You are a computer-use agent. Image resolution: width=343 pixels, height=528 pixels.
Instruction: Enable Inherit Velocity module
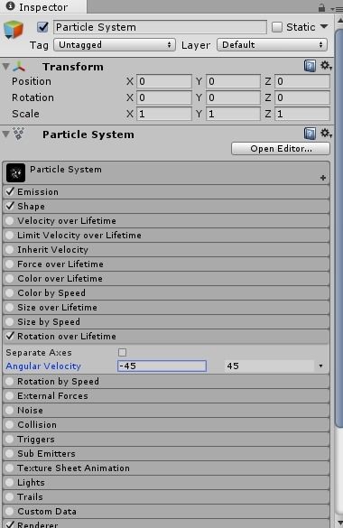(10, 249)
